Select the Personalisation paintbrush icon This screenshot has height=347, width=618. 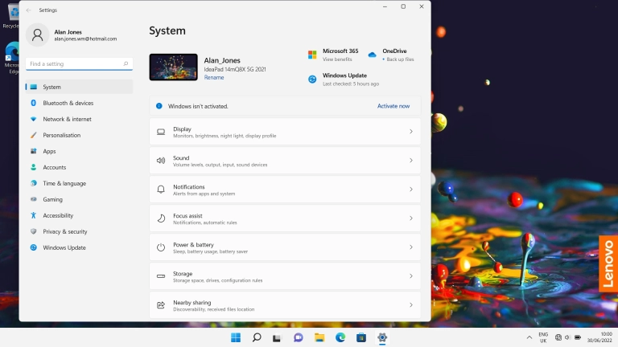33,135
